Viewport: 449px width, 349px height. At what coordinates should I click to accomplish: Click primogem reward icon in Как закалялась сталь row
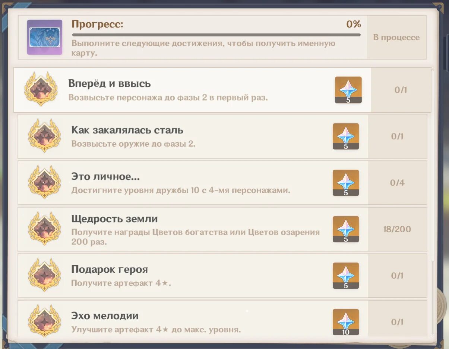point(346,136)
